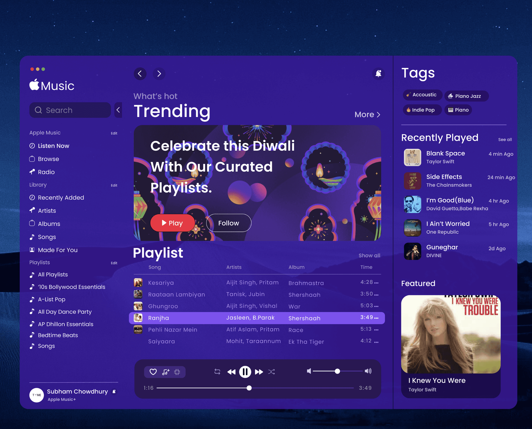Collapse the sidebar with the chevron button
This screenshot has width=532, height=429.
tap(118, 110)
